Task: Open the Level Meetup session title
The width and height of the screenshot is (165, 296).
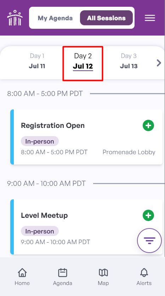Action: coord(44,215)
